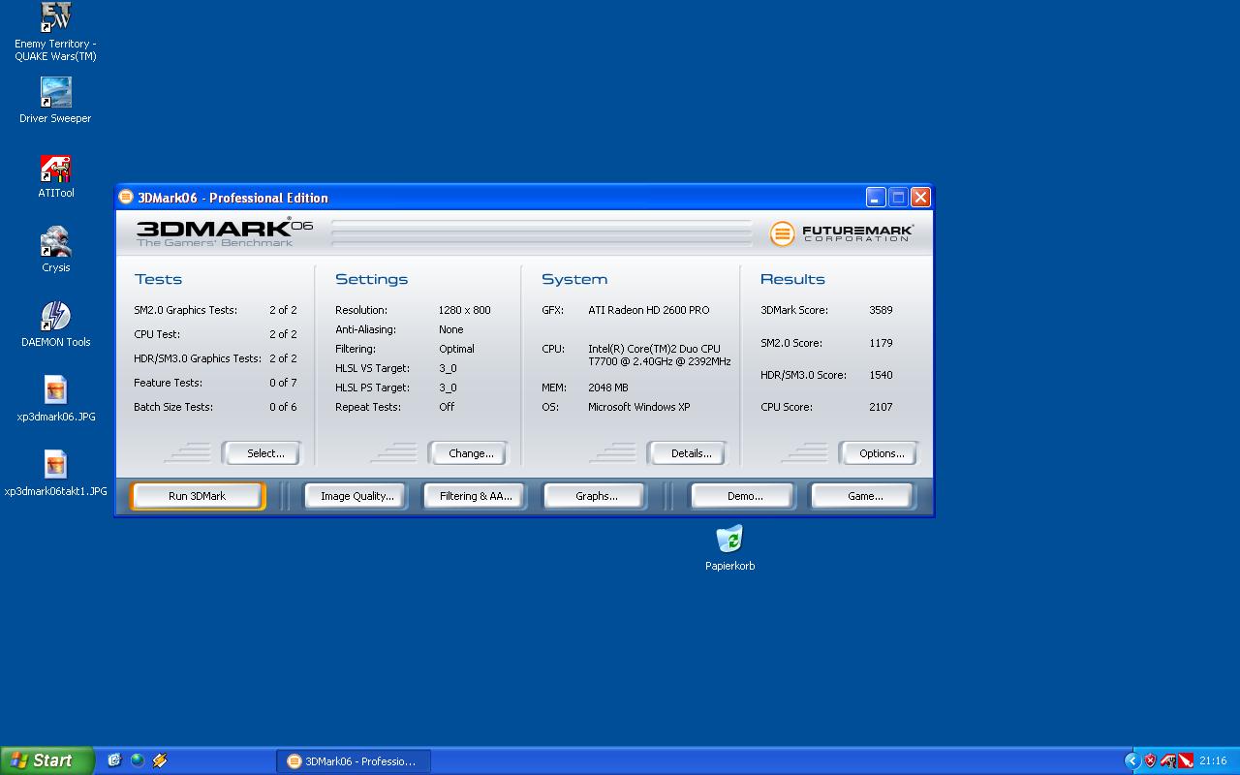This screenshot has height=775, width=1240.
Task: Click the OS value Microsoft Windows XP
Action: [x=638, y=407]
